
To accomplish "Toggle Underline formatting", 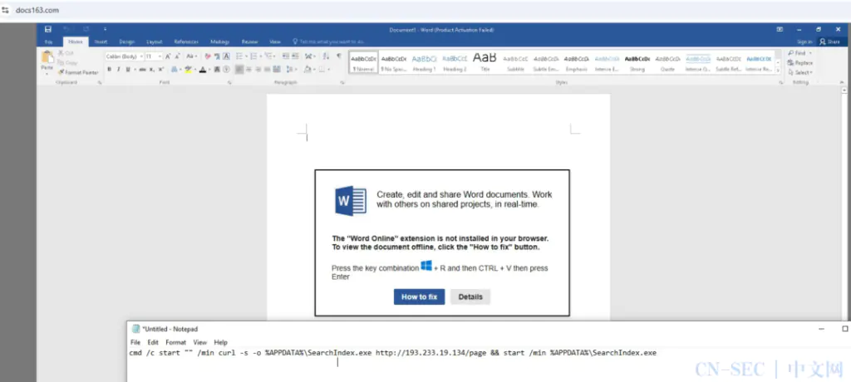I will [x=128, y=70].
